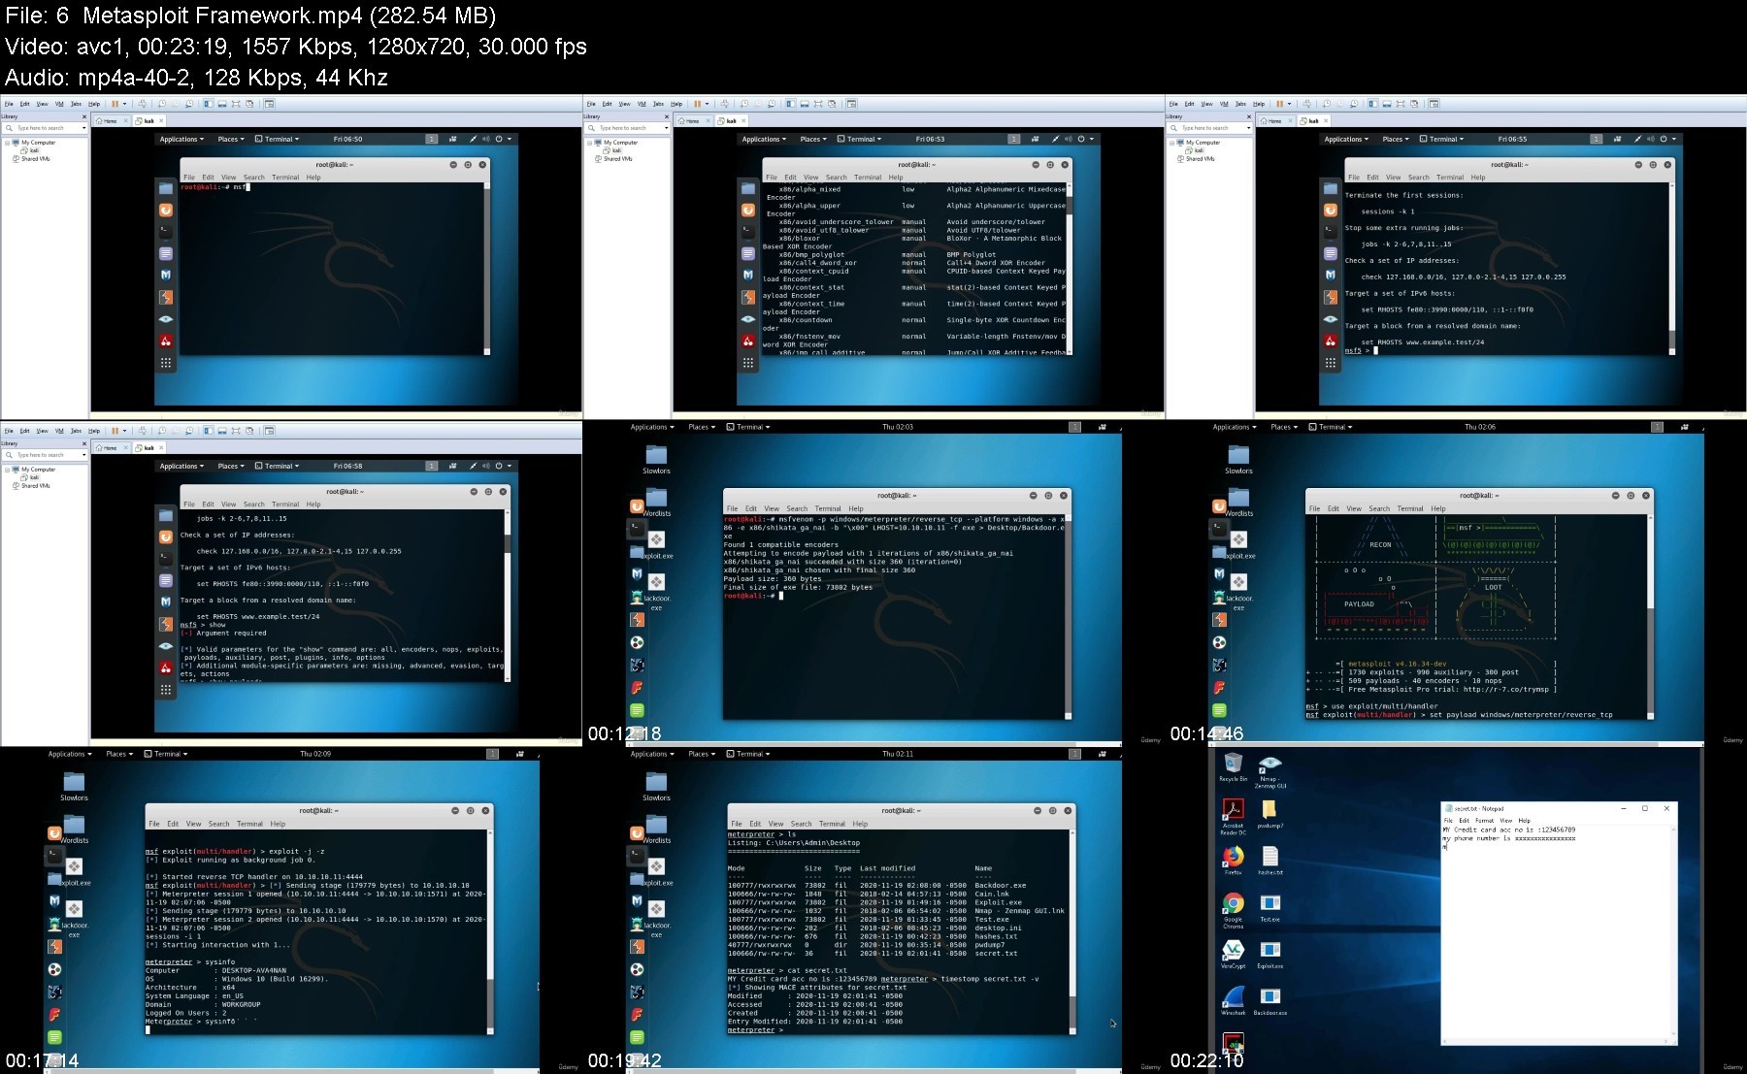The width and height of the screenshot is (1747, 1074).
Task: Open Files dock icon in Fri 06:50 frame
Action: pyautogui.click(x=166, y=188)
